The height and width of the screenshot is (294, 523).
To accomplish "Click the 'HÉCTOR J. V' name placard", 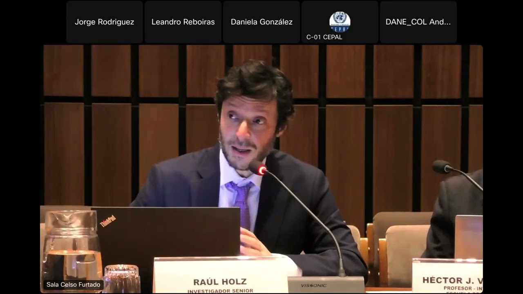I will (447, 276).
